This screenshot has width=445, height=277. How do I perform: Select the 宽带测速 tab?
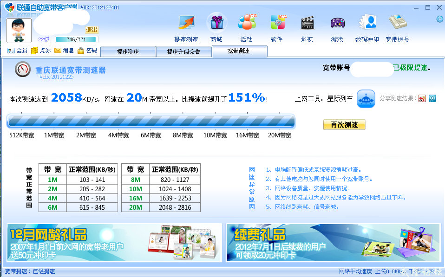pos(239,51)
